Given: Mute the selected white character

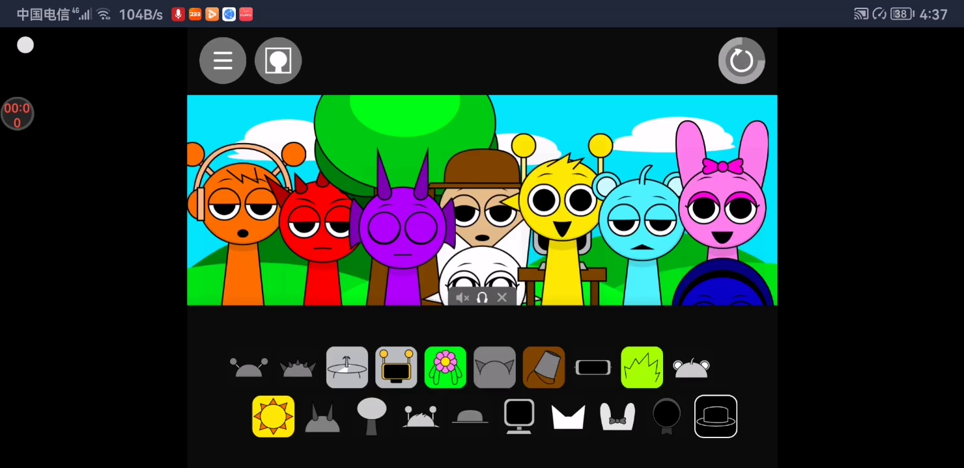Looking at the screenshot, I should coord(462,298).
